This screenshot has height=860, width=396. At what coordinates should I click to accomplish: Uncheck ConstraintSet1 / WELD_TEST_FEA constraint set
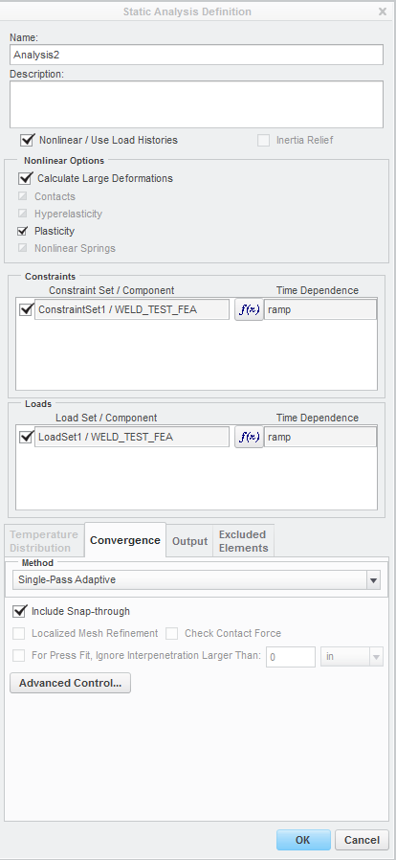click(26, 310)
